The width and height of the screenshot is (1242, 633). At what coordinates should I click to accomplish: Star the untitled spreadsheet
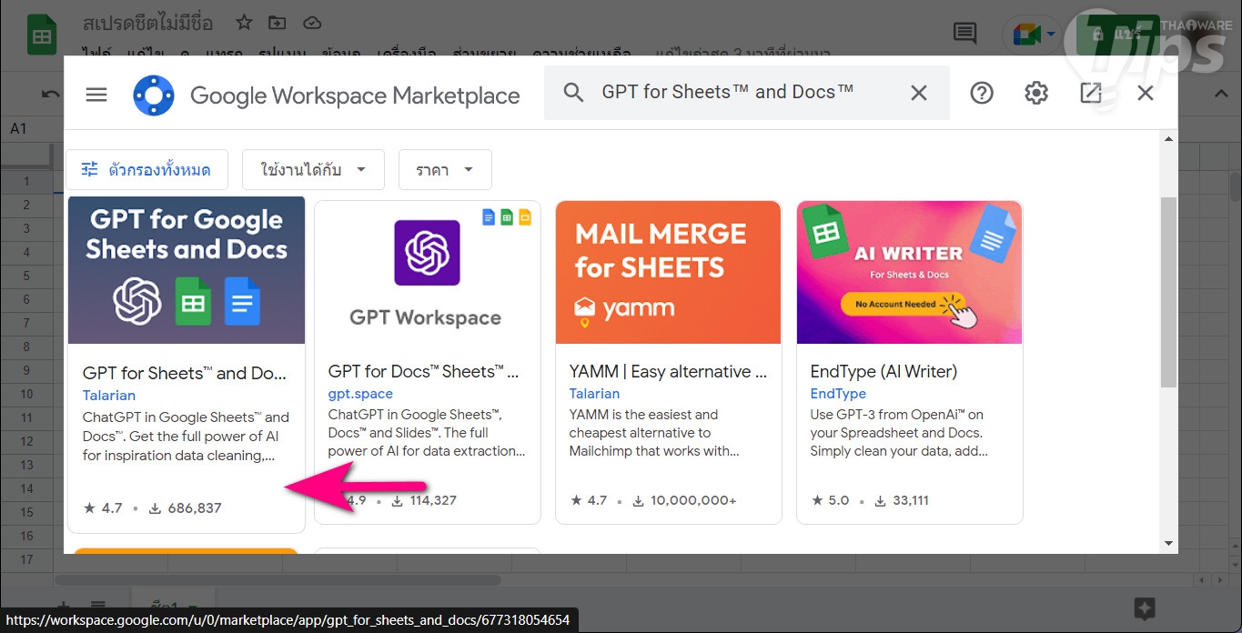pyautogui.click(x=244, y=22)
